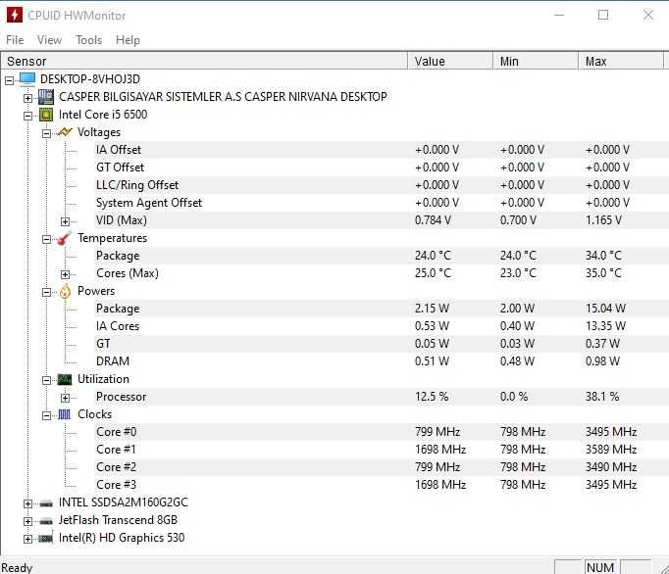The image size is (669, 574).
Task: Select the Package temperature row label
Action: point(118,256)
